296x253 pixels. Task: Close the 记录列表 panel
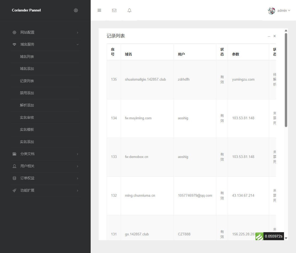[x=275, y=36]
